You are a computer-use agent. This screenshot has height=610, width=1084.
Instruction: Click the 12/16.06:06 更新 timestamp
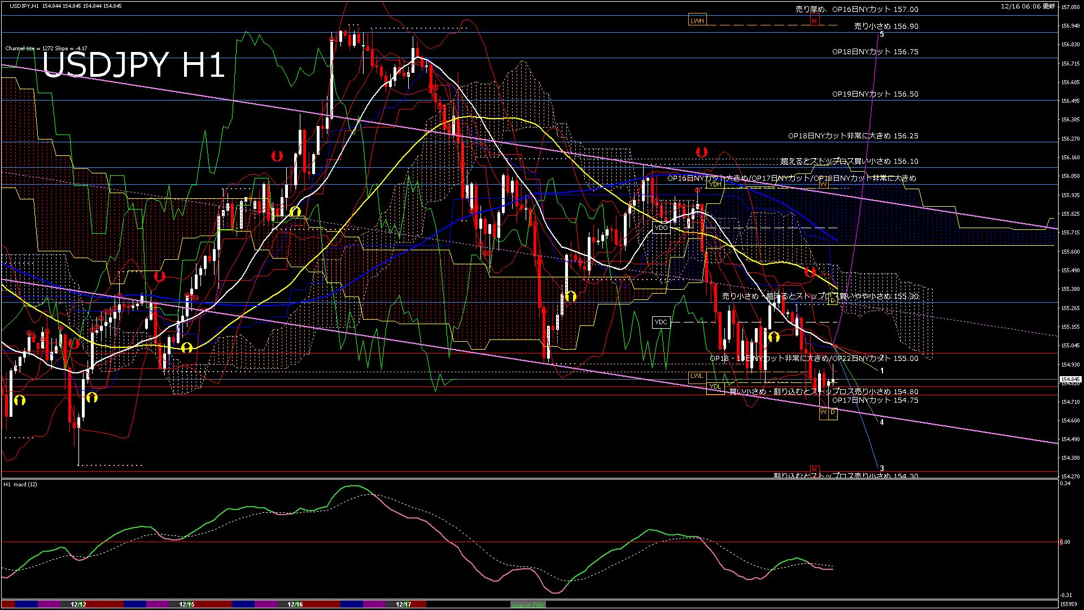point(1028,6)
